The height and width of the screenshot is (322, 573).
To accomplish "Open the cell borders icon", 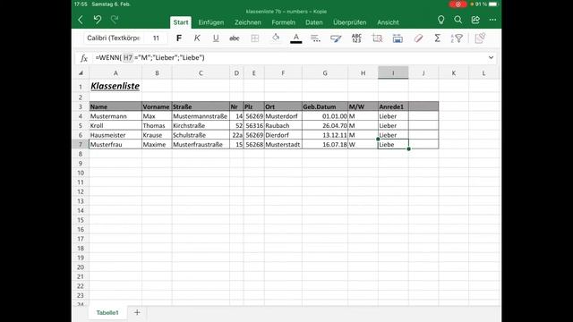I will pos(254,38).
